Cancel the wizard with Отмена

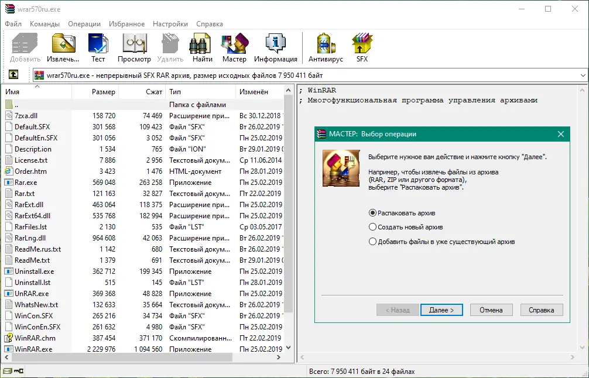coord(491,310)
